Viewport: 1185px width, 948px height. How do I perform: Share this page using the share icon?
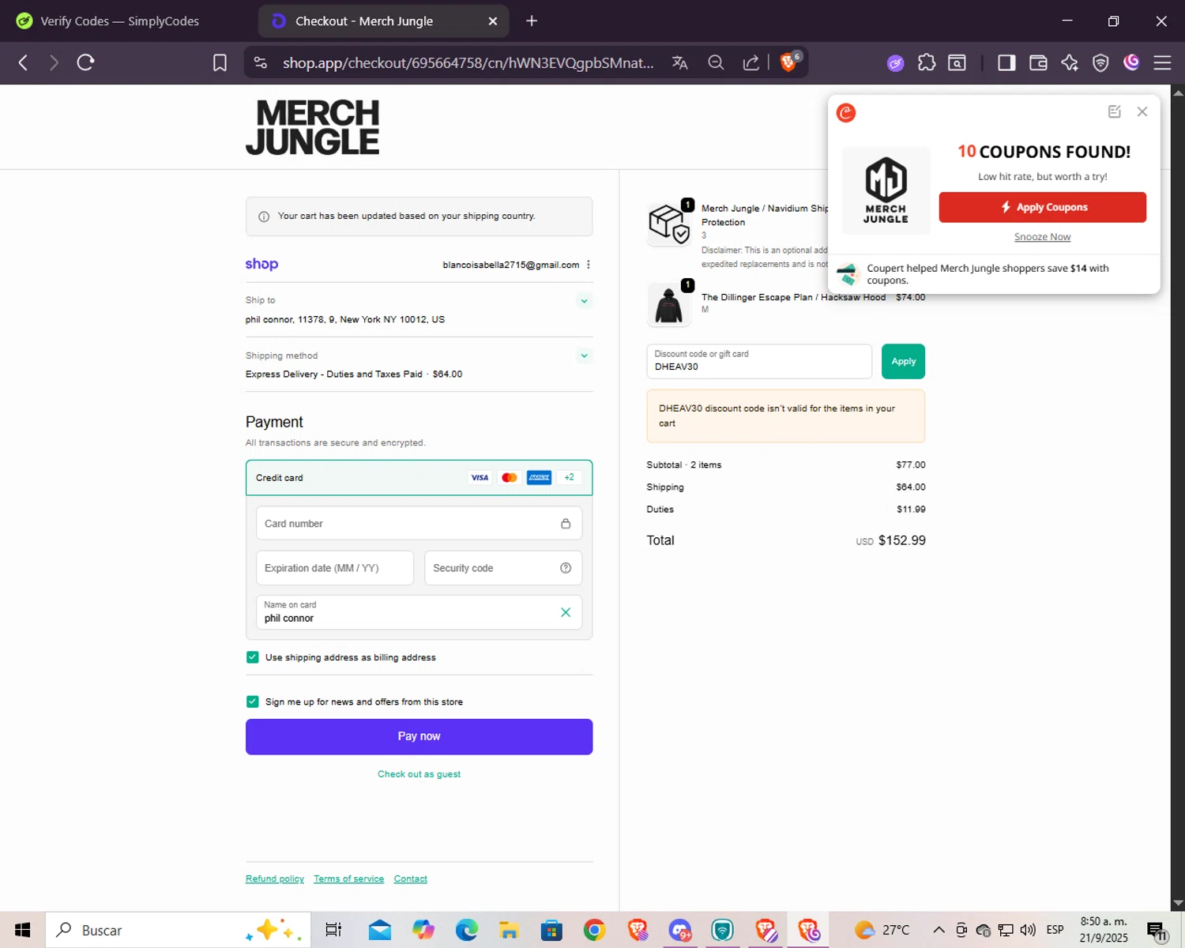click(751, 62)
